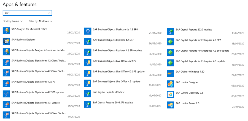Click Crystal Reports for Enterprise 4.2 SP7 icon
Image resolution: width=248 pixels, height=121 pixels.
point(170,42)
